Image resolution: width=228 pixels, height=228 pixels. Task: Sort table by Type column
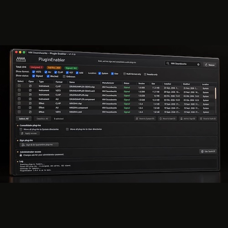click(41, 82)
